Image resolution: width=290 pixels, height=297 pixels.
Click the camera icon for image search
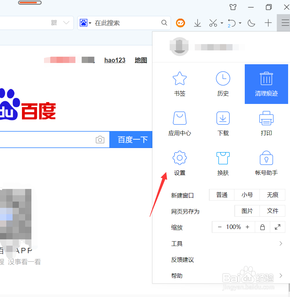pyautogui.click(x=100, y=140)
